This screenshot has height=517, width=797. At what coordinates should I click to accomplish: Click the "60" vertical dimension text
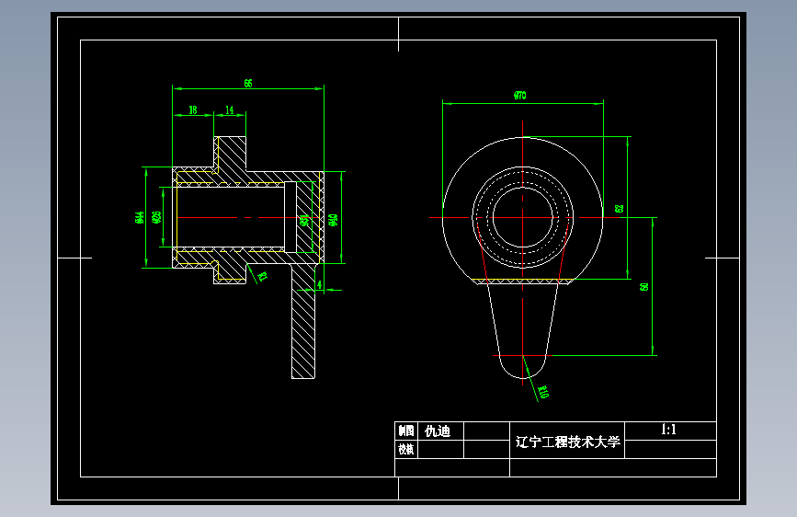pyautogui.click(x=644, y=287)
